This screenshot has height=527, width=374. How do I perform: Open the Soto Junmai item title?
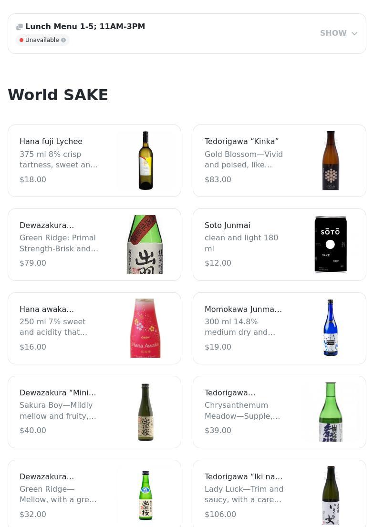point(228,225)
